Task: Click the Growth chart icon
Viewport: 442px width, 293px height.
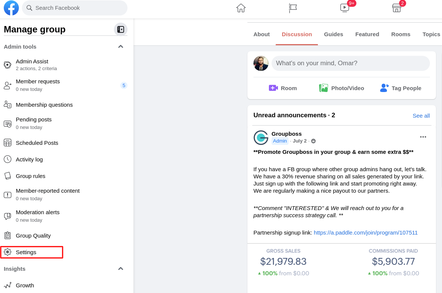Action: 8,285
